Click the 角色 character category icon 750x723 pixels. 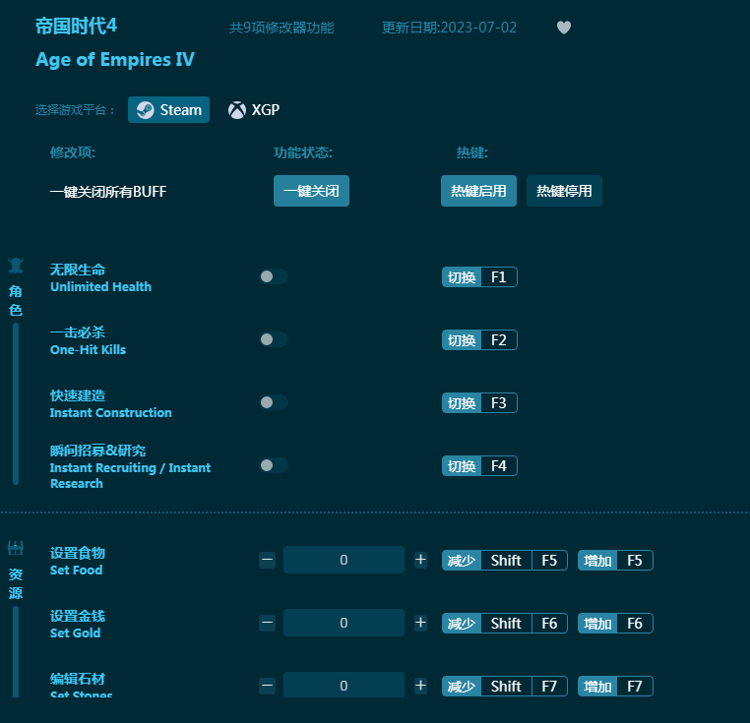16,266
